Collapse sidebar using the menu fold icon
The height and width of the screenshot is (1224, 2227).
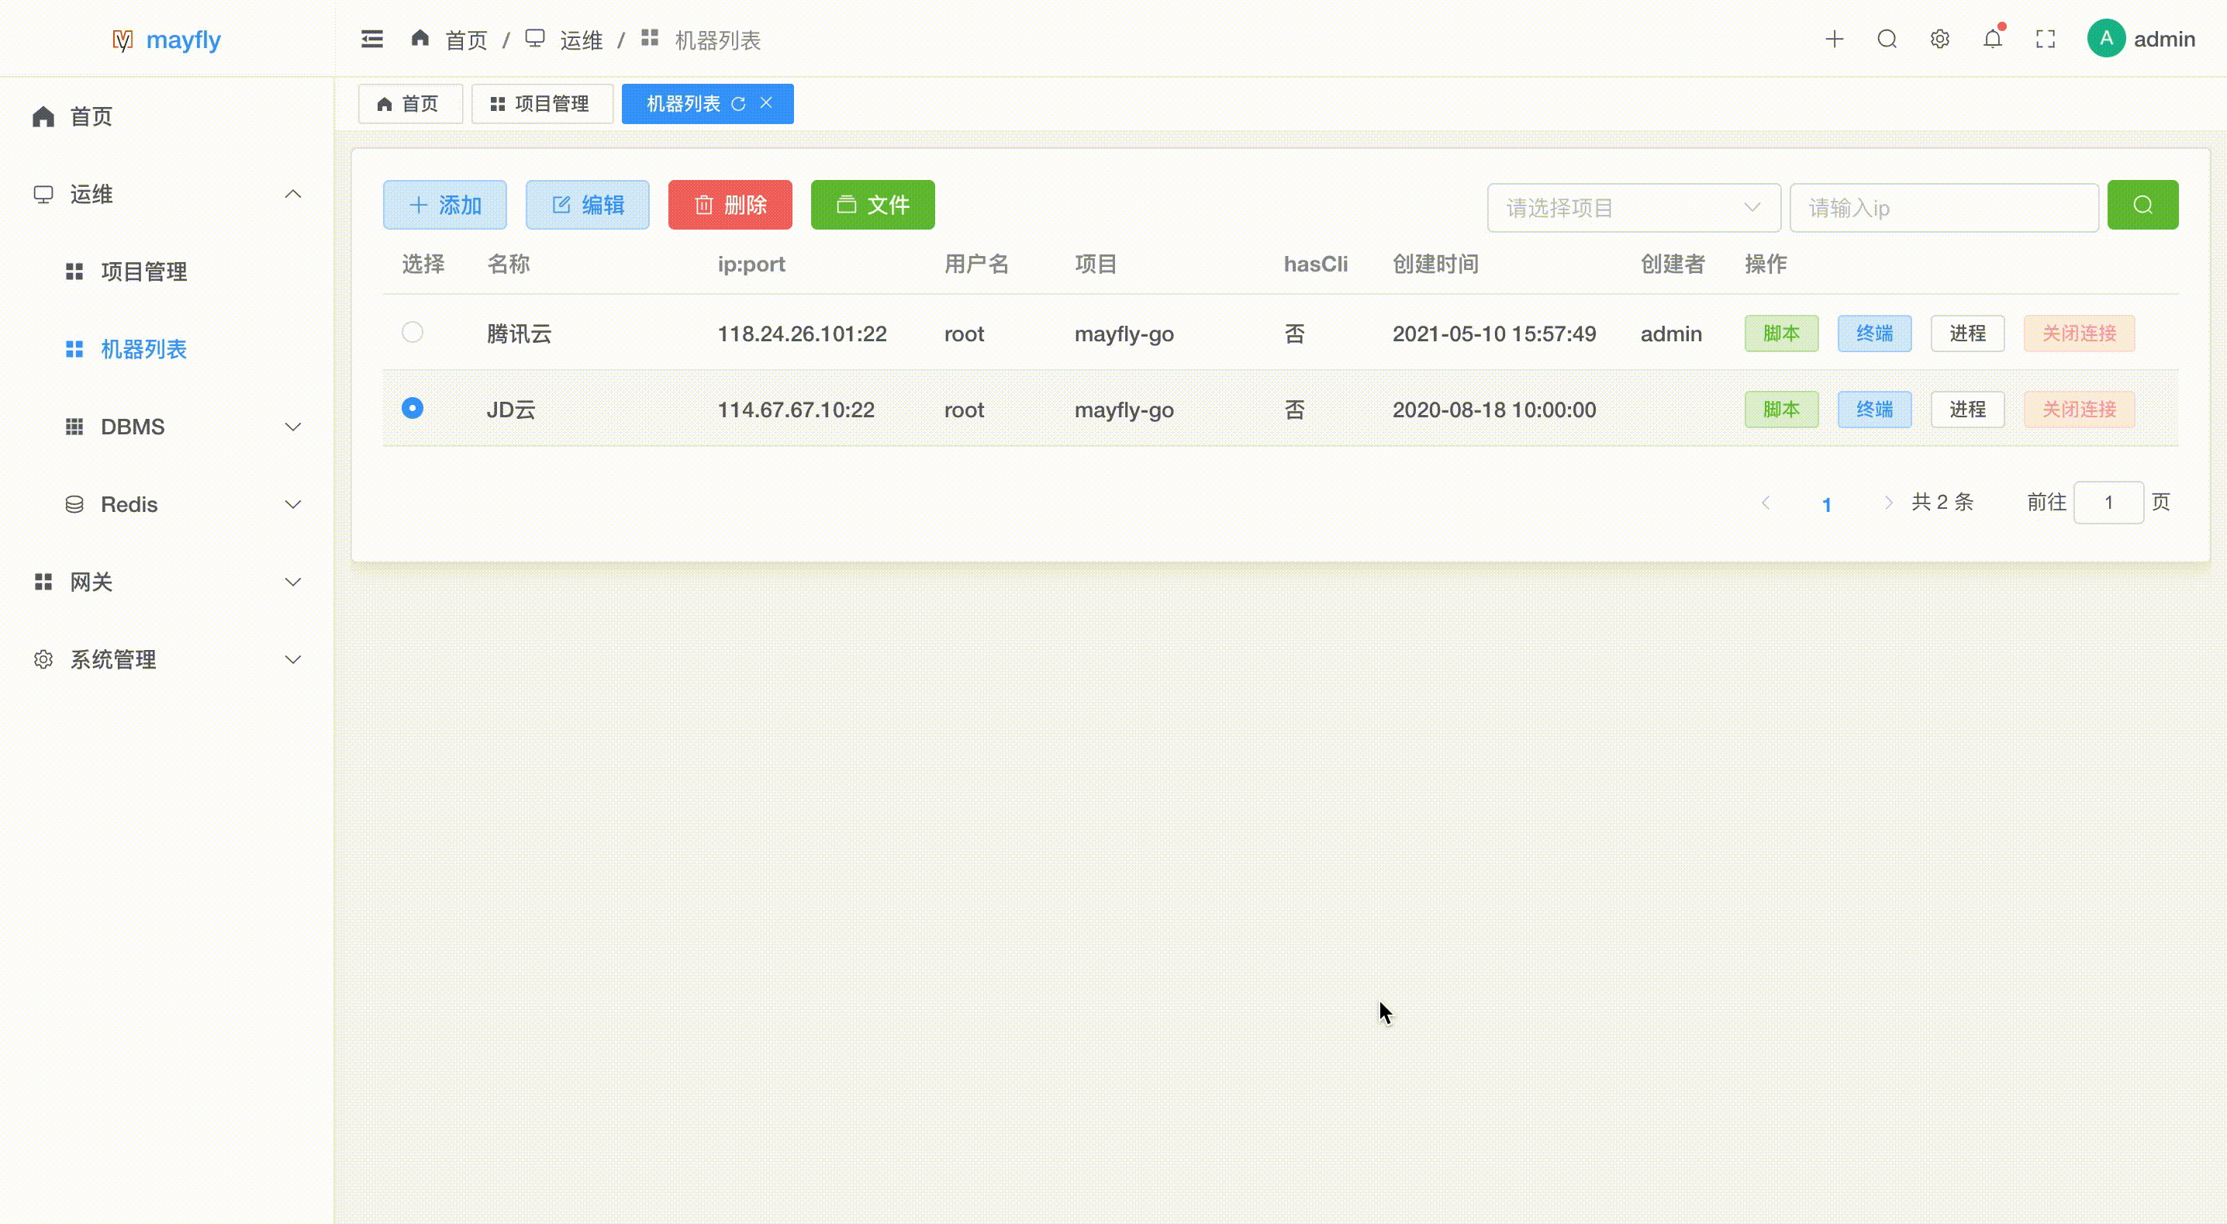tap(371, 39)
